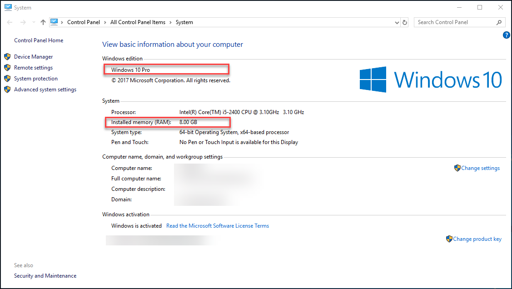Click the shield icon beside Advanced system settings
Screen dimensions: 512x289
7,89
